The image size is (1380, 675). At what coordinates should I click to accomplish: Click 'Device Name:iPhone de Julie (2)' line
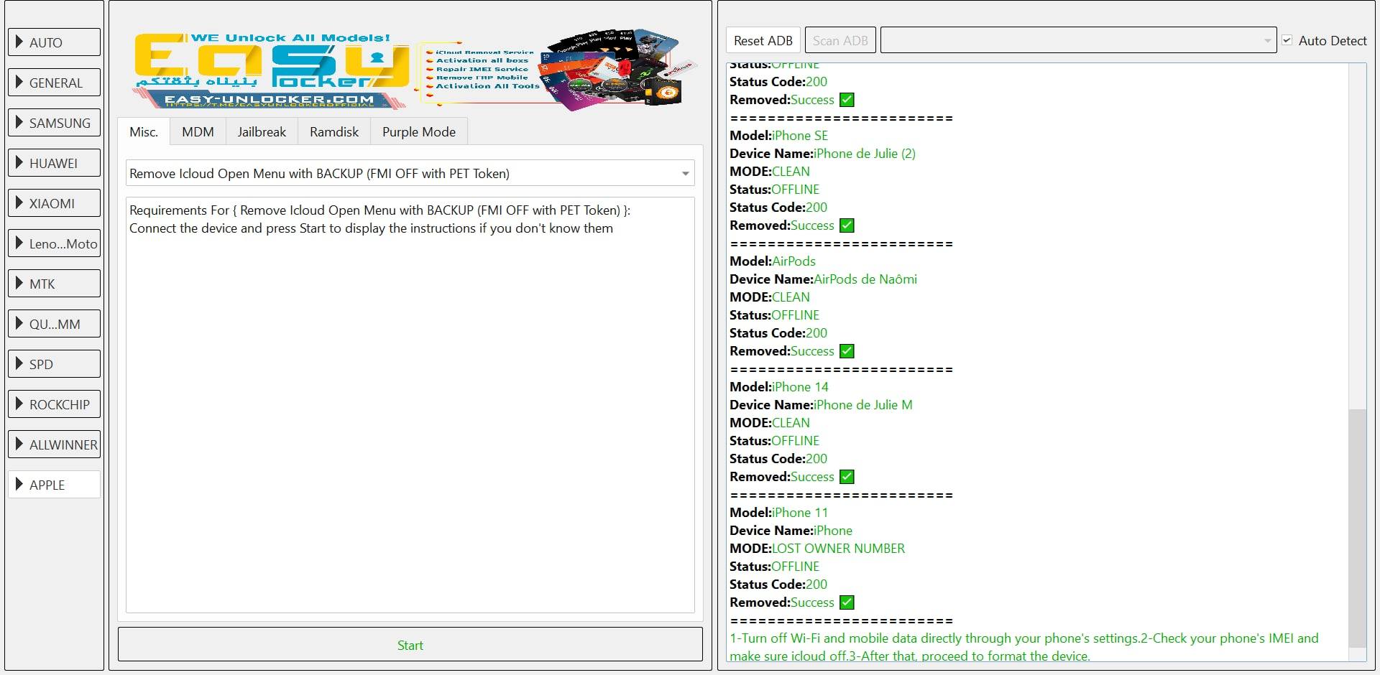(x=822, y=154)
